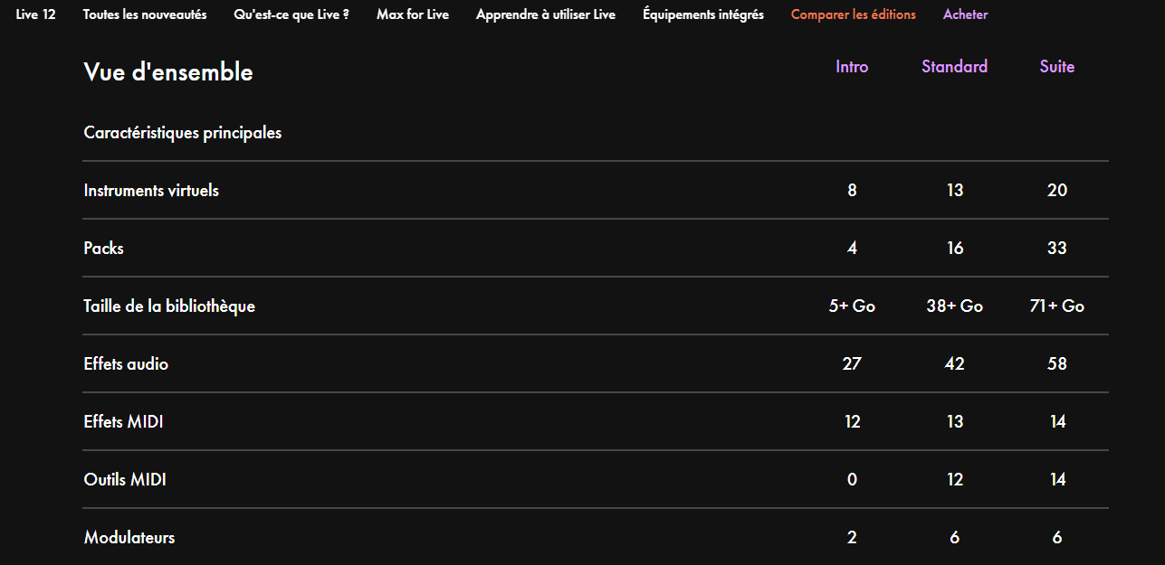Open Apprendre à utiliser Live
This screenshot has width=1165, height=565.
[x=546, y=14]
